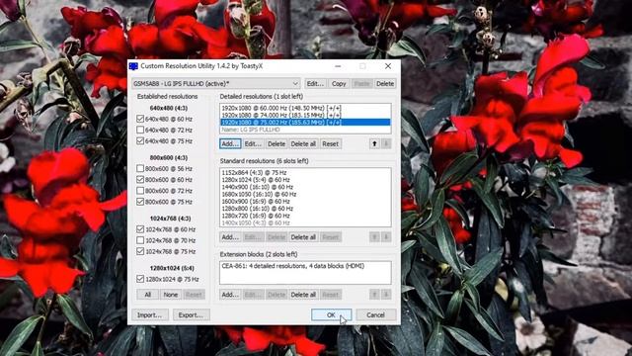The image size is (632, 356).
Task: Select 1280x1024 (5:4) @ 60 Hz standard resolution
Action: click(305, 180)
